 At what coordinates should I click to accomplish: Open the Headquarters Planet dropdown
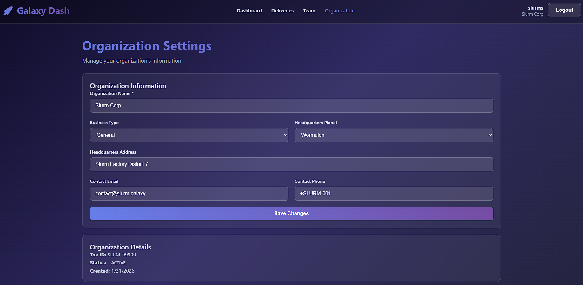coord(394,135)
